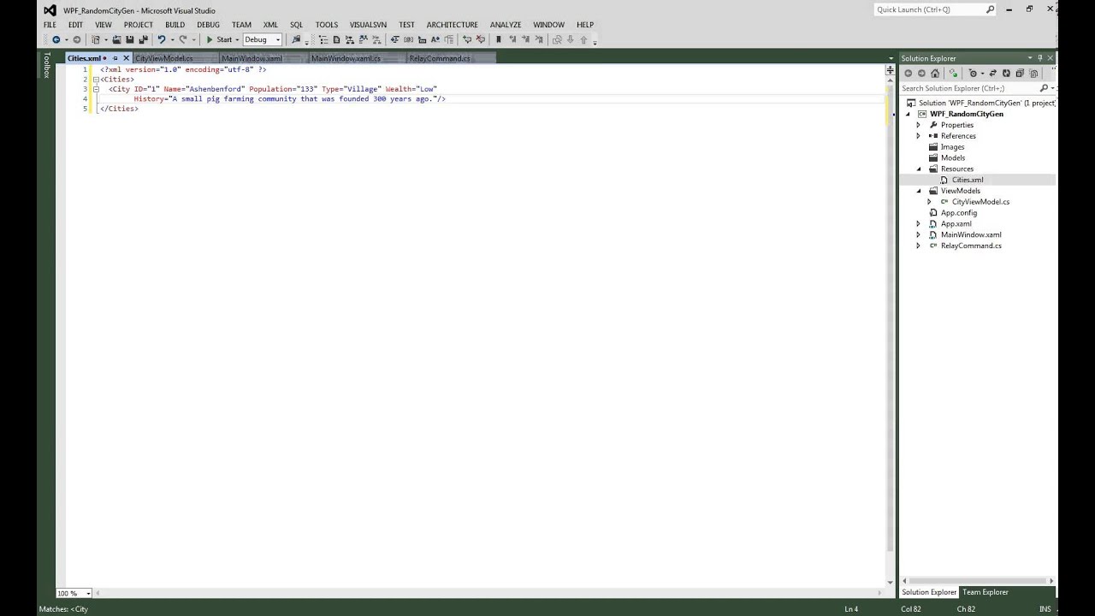The width and height of the screenshot is (1095, 616).
Task: Save Cities.xml with the Save icon
Action: click(x=128, y=39)
